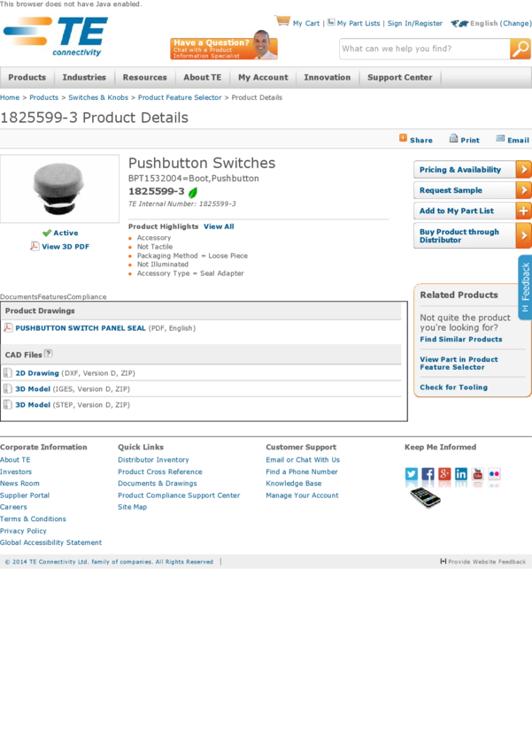The width and height of the screenshot is (532, 752).
Task: Open the YouTube social icon
Action: [478, 474]
